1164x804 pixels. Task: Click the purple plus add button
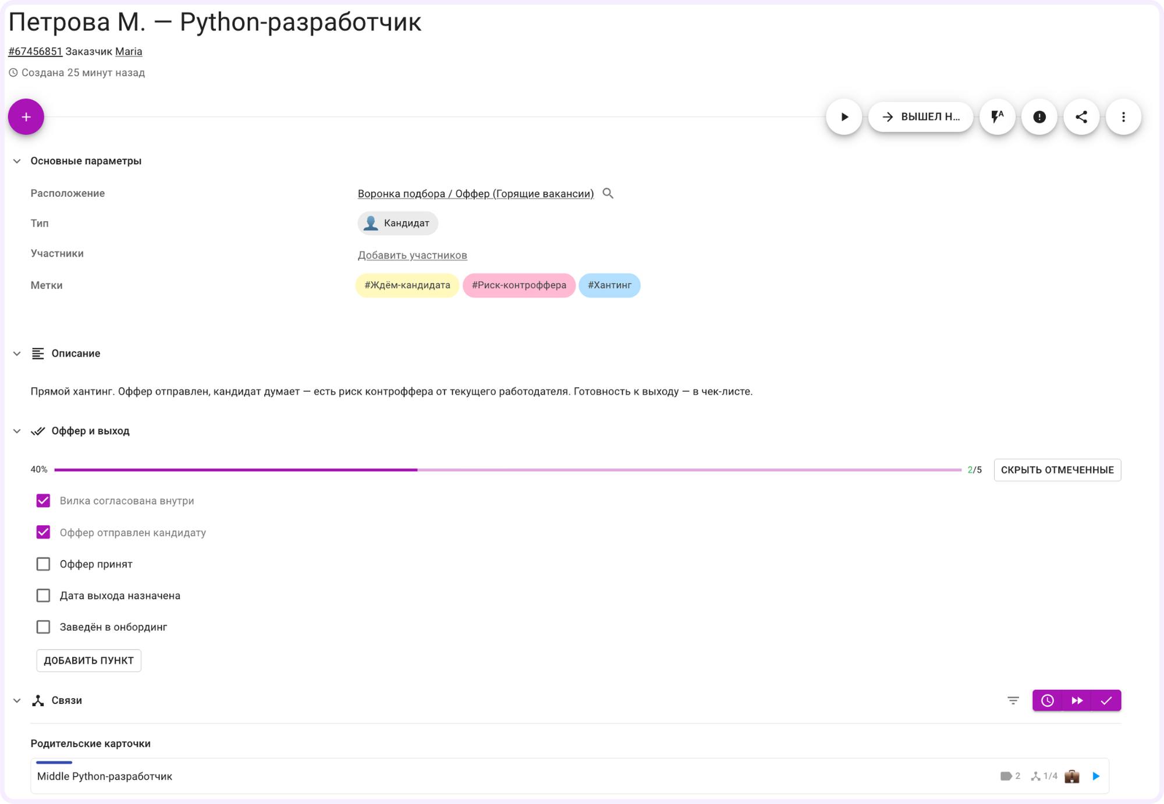[26, 117]
